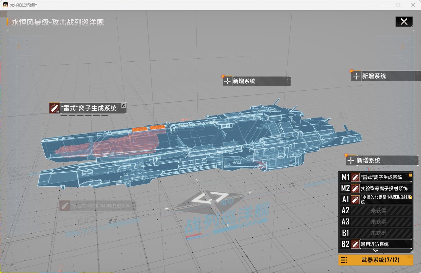Click the plus icon on top-center 新增系统
Viewport: 421px width, 273px height.
point(228,81)
